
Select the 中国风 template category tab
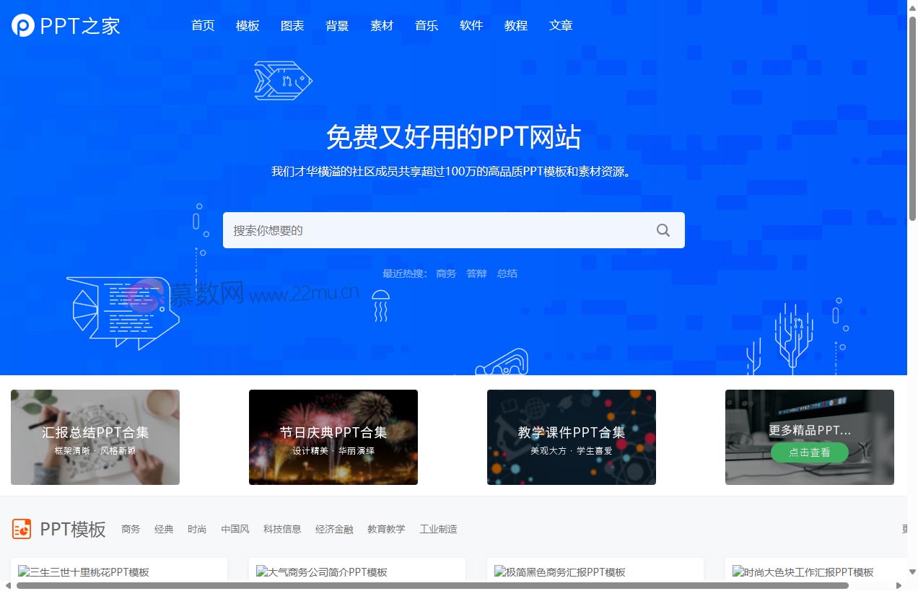tap(235, 529)
